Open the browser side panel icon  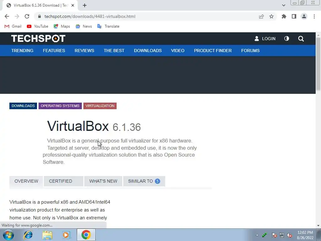tap(294, 16)
